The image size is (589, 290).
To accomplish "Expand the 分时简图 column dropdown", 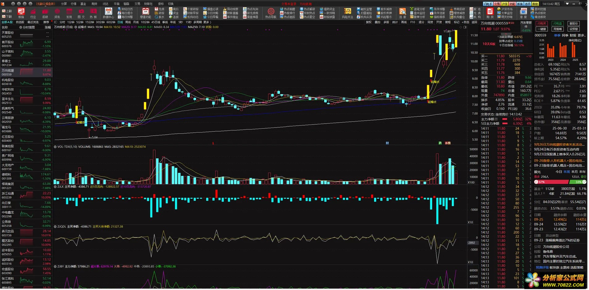I will click(x=21, y=27).
